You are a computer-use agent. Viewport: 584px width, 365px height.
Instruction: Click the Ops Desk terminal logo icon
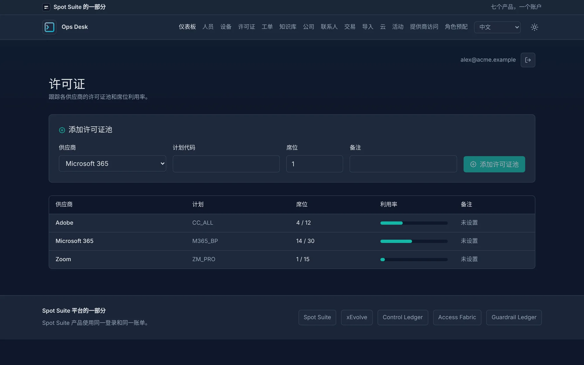[49, 27]
